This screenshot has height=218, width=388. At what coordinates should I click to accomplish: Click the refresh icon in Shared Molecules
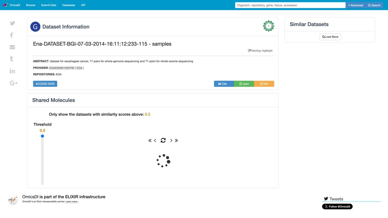coord(163,140)
